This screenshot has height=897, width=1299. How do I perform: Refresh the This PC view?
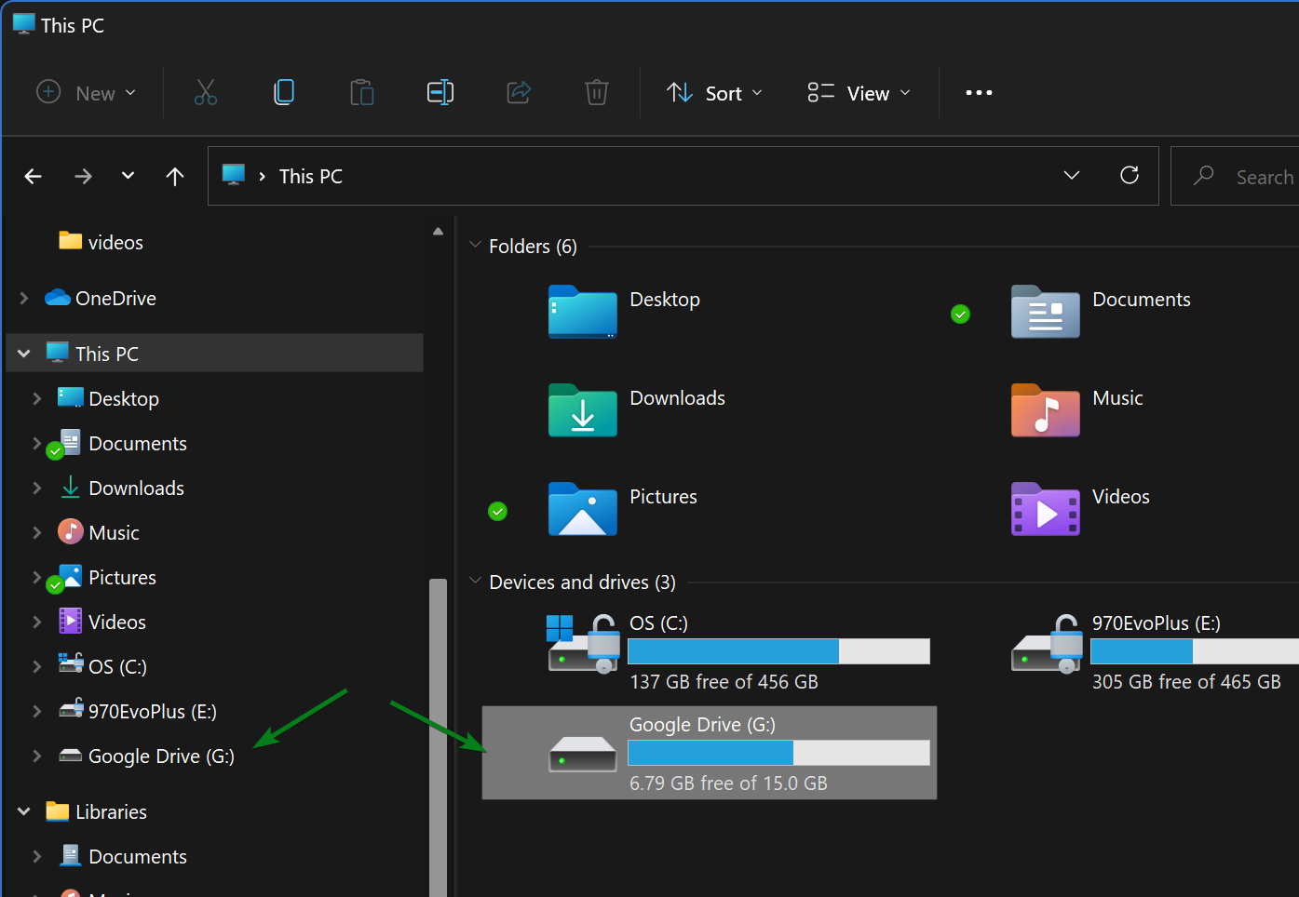[x=1130, y=175]
